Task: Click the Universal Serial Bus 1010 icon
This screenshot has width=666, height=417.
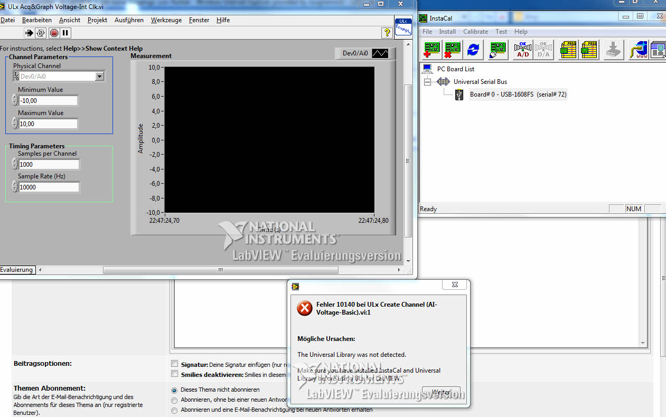Action: point(443,81)
